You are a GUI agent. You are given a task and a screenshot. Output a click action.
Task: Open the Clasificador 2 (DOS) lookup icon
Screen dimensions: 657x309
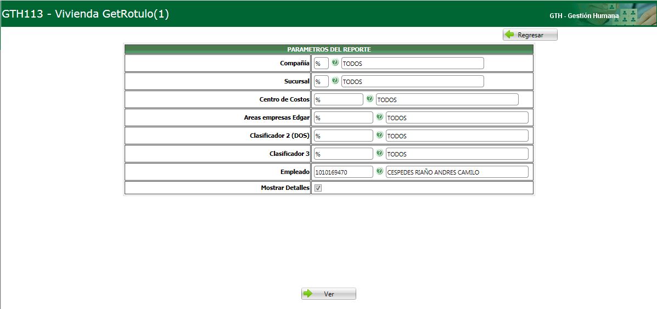379,135
